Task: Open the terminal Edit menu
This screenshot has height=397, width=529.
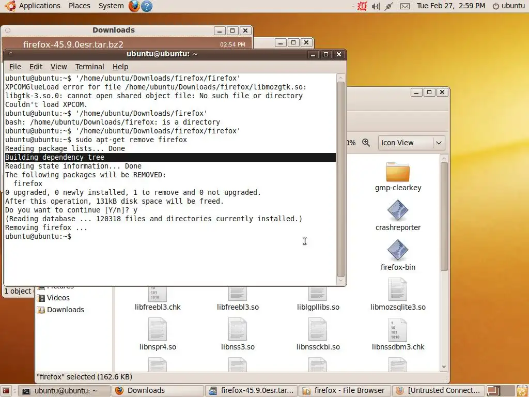Action: 36,67
